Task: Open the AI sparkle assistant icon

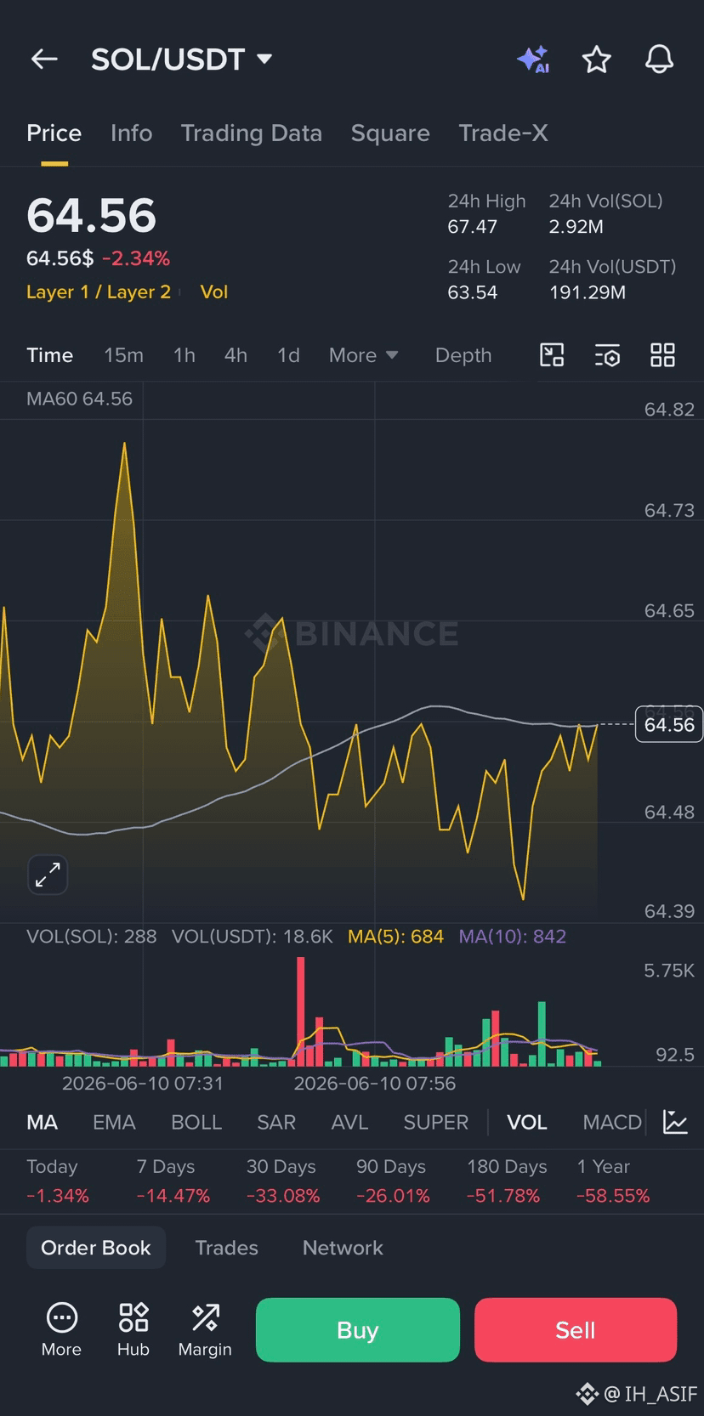Action: [x=533, y=59]
